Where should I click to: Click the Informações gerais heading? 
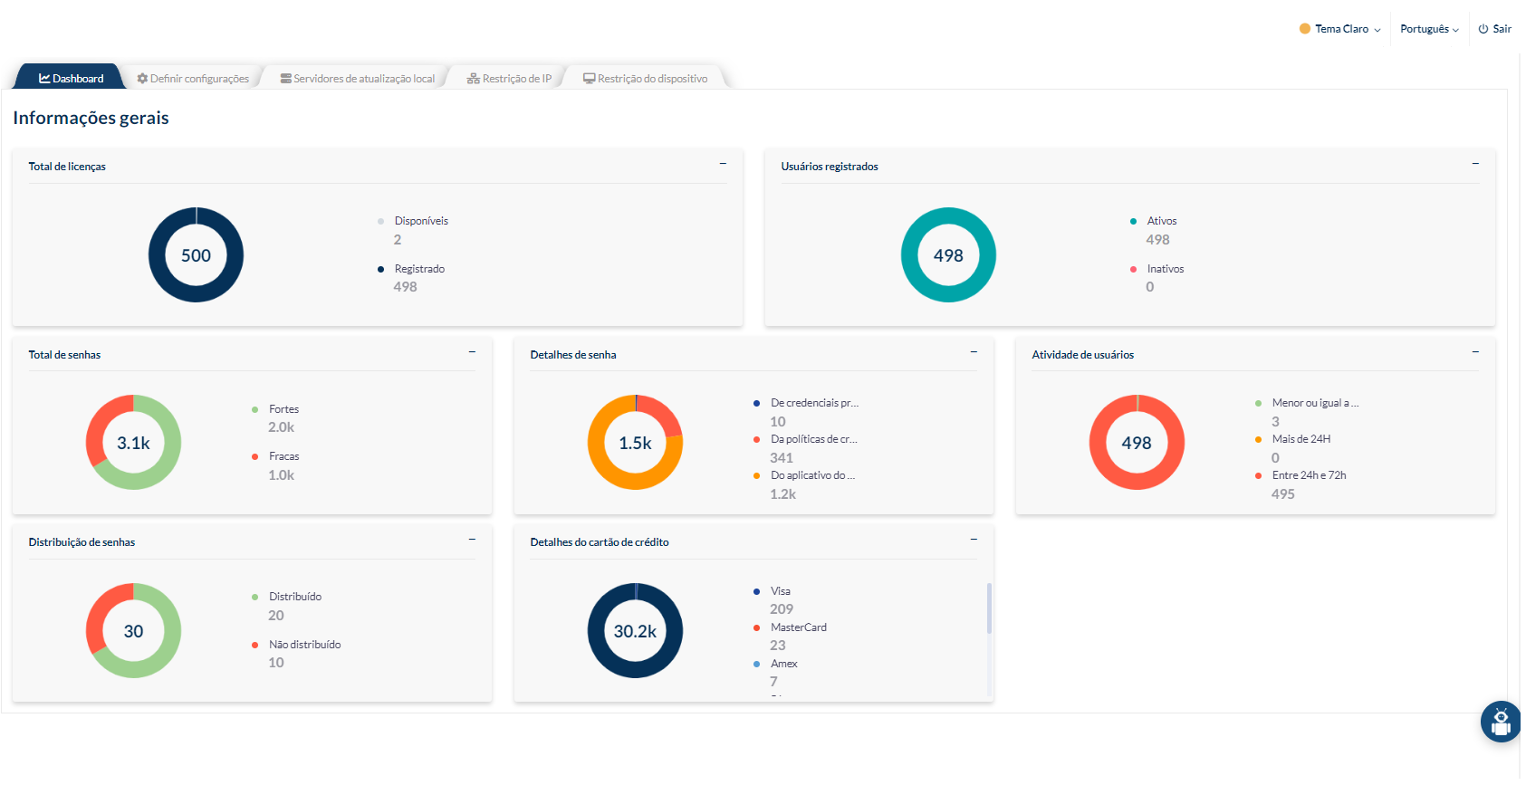(x=91, y=118)
